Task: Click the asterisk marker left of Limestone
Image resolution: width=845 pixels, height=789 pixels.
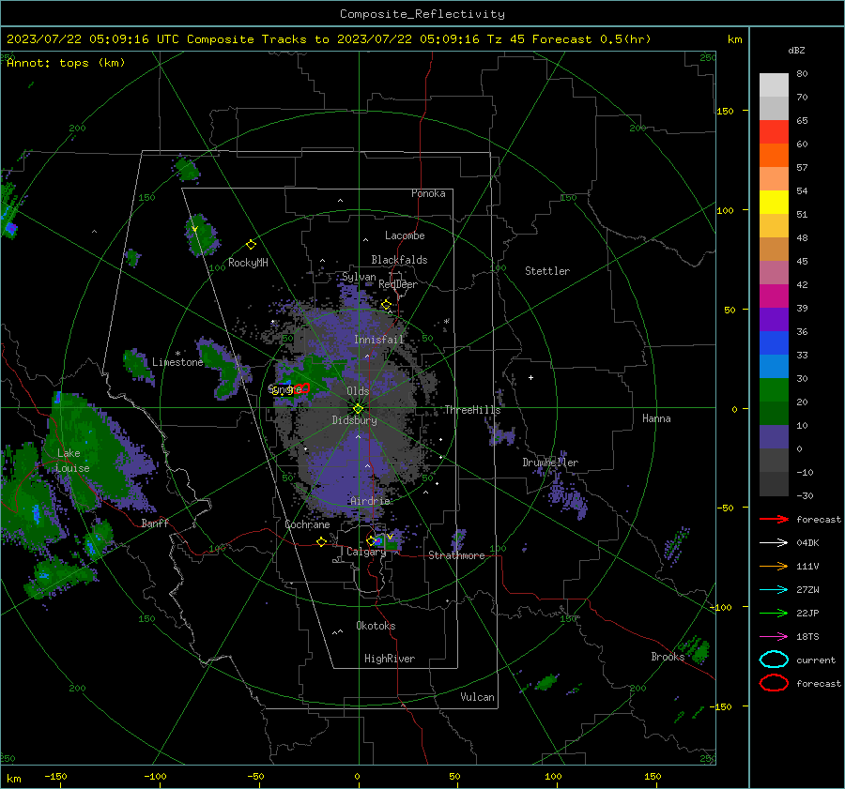Action: tap(177, 354)
